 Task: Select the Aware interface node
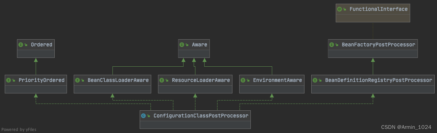coord(194,48)
